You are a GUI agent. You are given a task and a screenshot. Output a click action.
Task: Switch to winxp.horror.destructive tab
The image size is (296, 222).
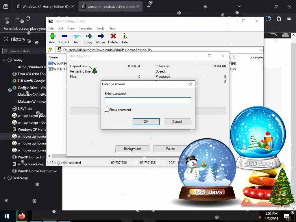[111, 6]
